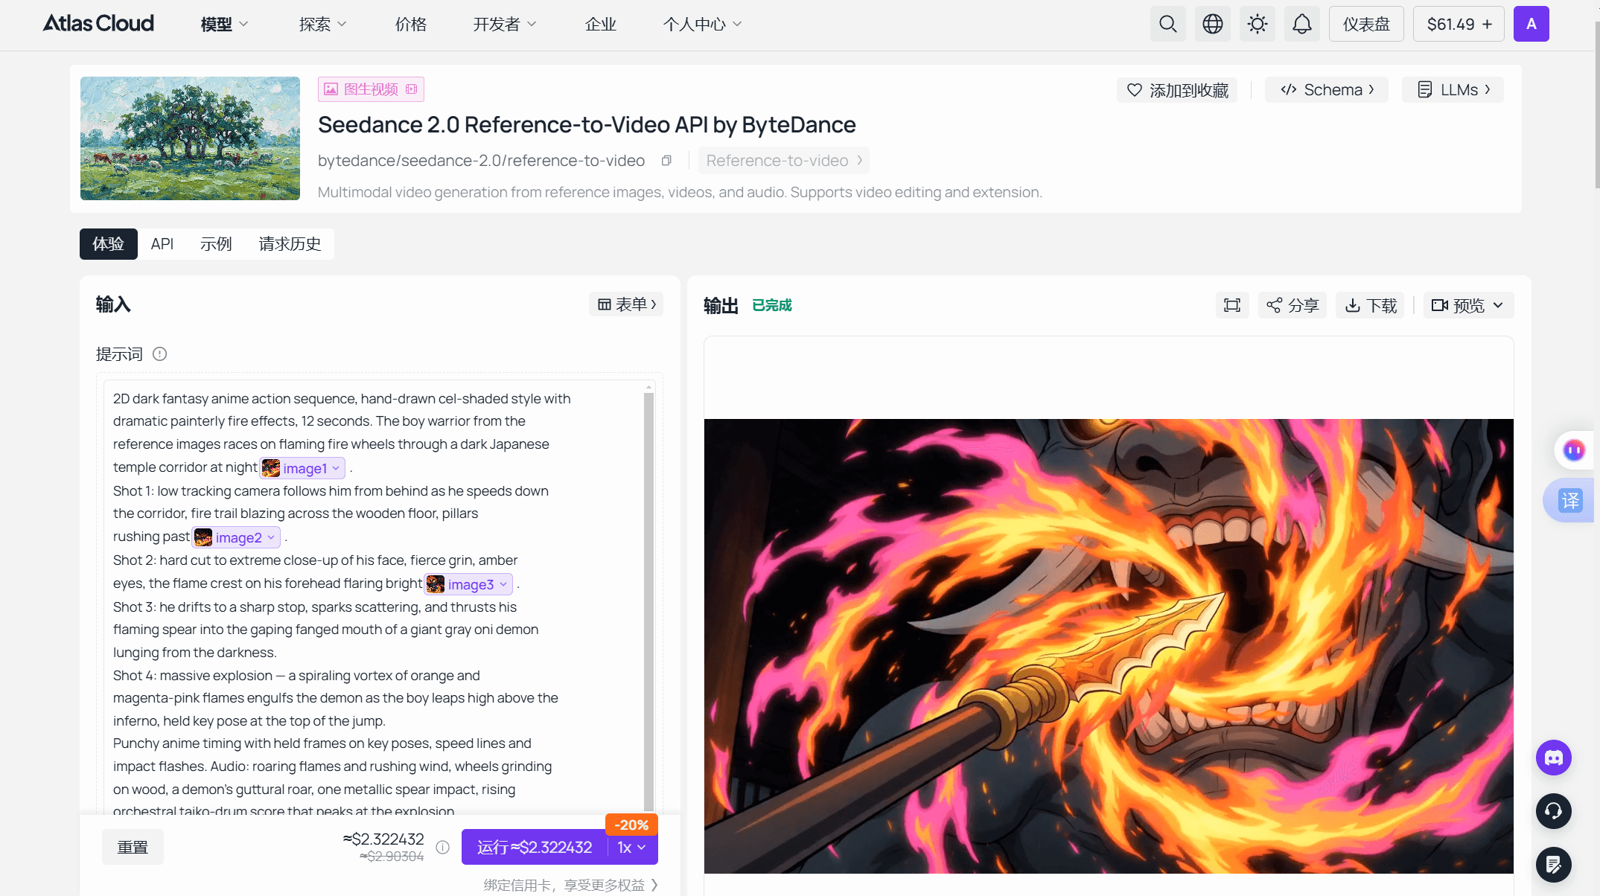Open the LLMs document link
The image size is (1600, 896).
point(1453,90)
